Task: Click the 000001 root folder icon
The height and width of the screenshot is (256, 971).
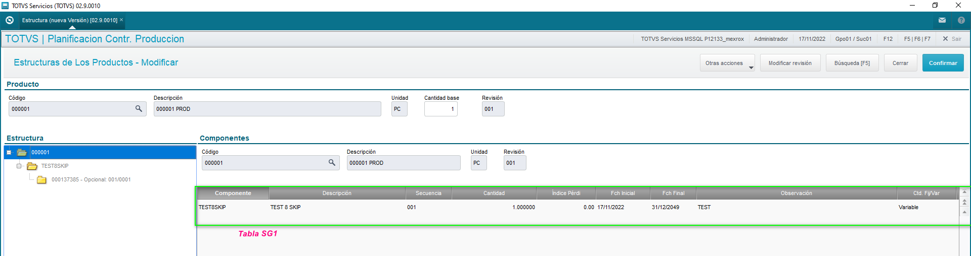Action: coord(22,152)
